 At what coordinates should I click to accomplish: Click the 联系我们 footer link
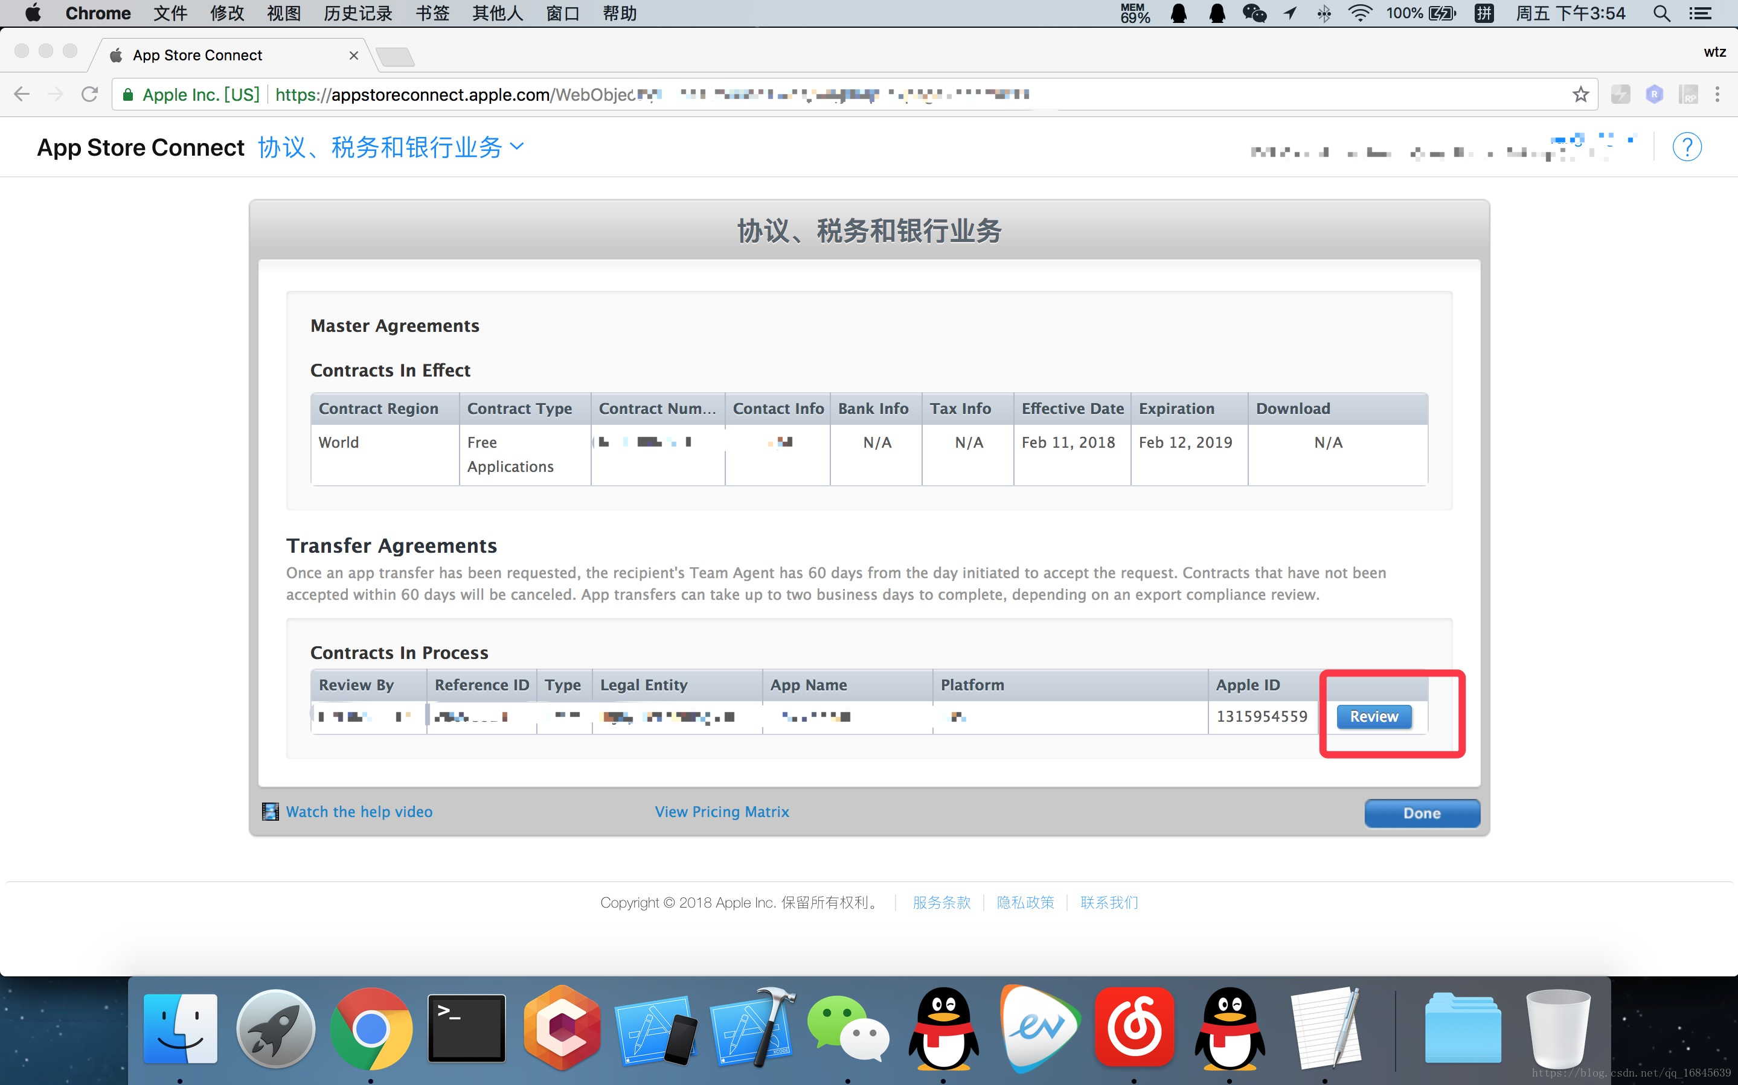1109,902
